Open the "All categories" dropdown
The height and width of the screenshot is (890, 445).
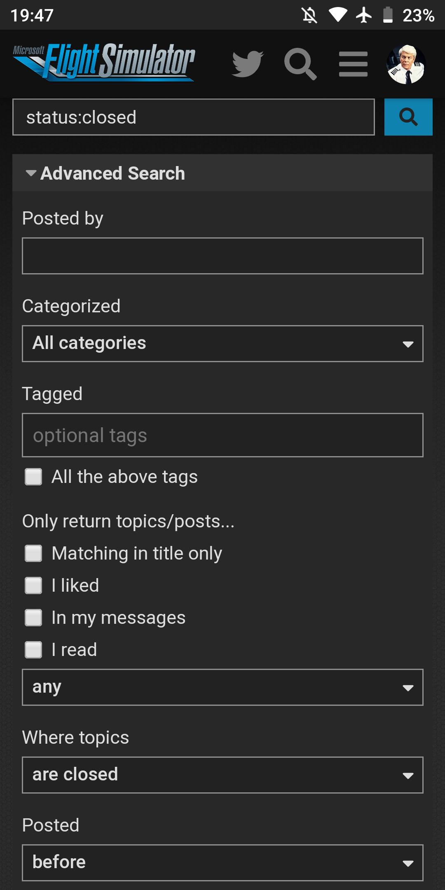pos(222,344)
